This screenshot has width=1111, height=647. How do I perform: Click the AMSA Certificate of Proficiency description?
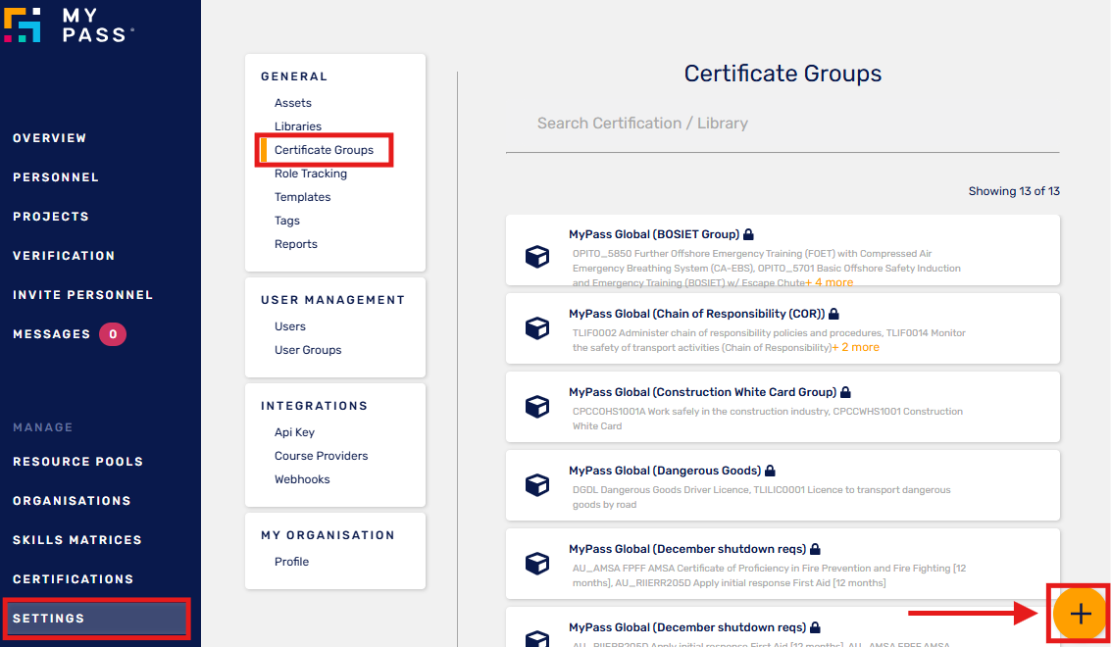(x=769, y=575)
